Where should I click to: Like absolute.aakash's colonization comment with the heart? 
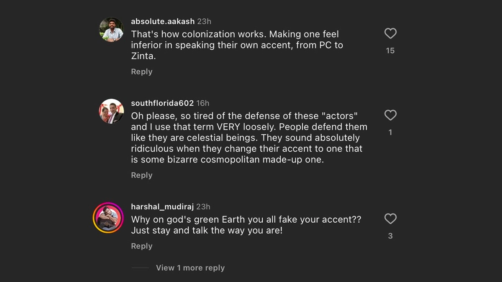click(390, 33)
